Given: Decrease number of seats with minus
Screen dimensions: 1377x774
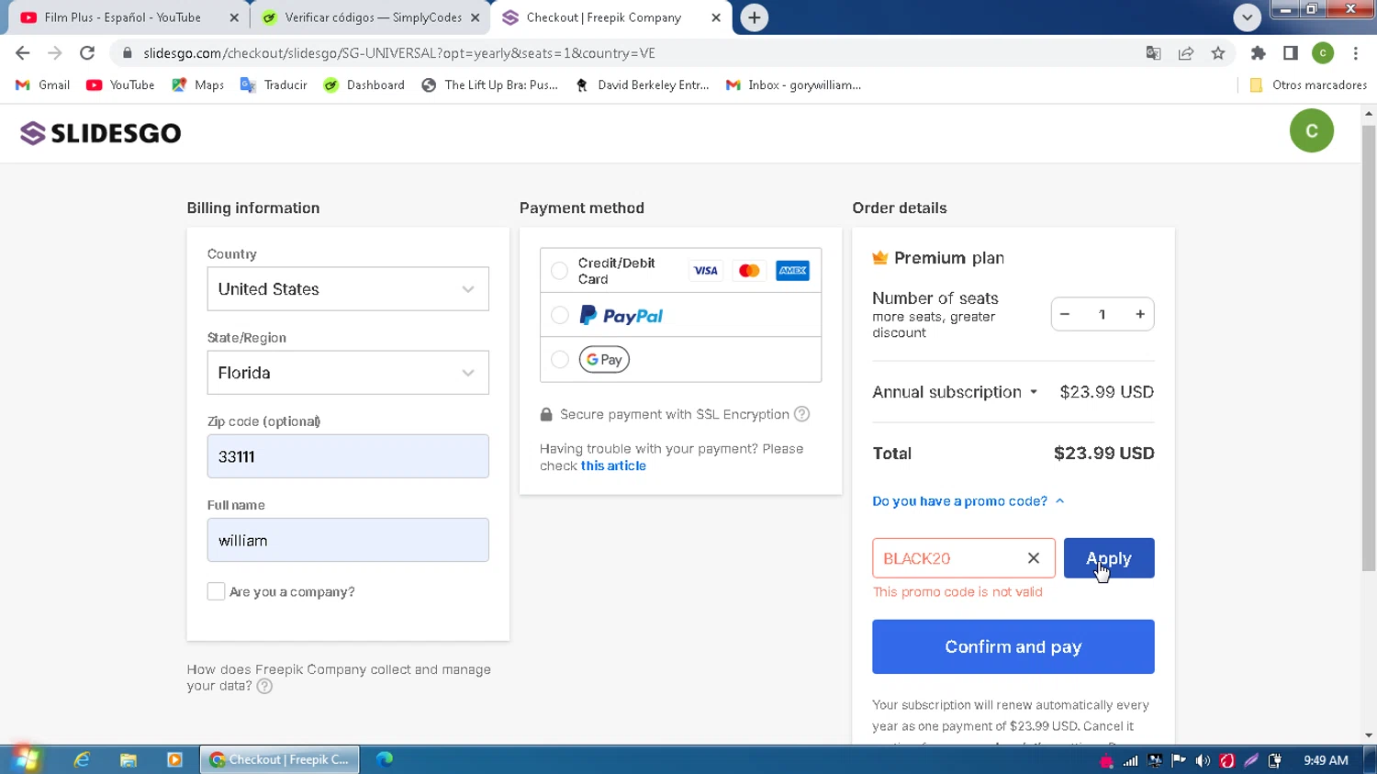Looking at the screenshot, I should point(1065,314).
